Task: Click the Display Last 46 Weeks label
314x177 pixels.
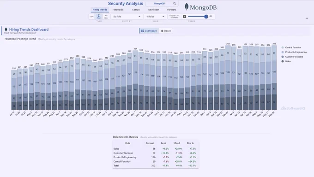Action: click(x=174, y=17)
